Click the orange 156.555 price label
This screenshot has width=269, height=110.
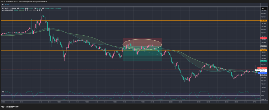263,50
